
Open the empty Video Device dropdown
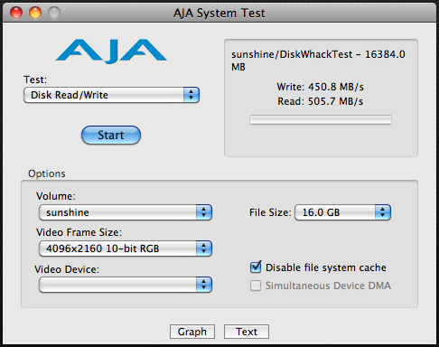point(126,285)
